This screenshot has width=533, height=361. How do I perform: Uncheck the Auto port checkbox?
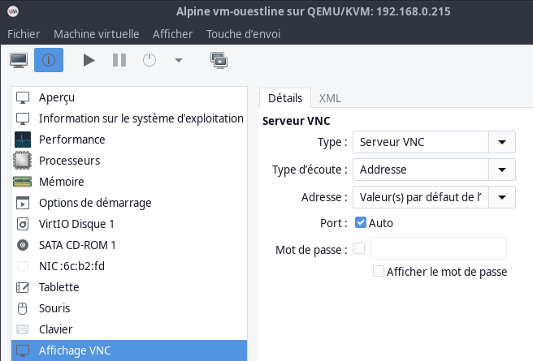pyautogui.click(x=362, y=222)
